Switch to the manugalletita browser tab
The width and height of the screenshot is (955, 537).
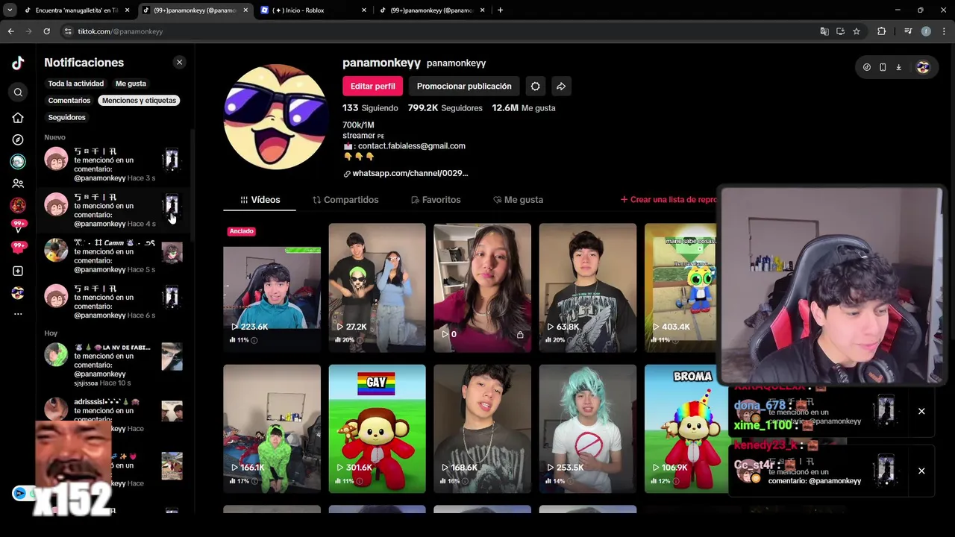tap(76, 10)
